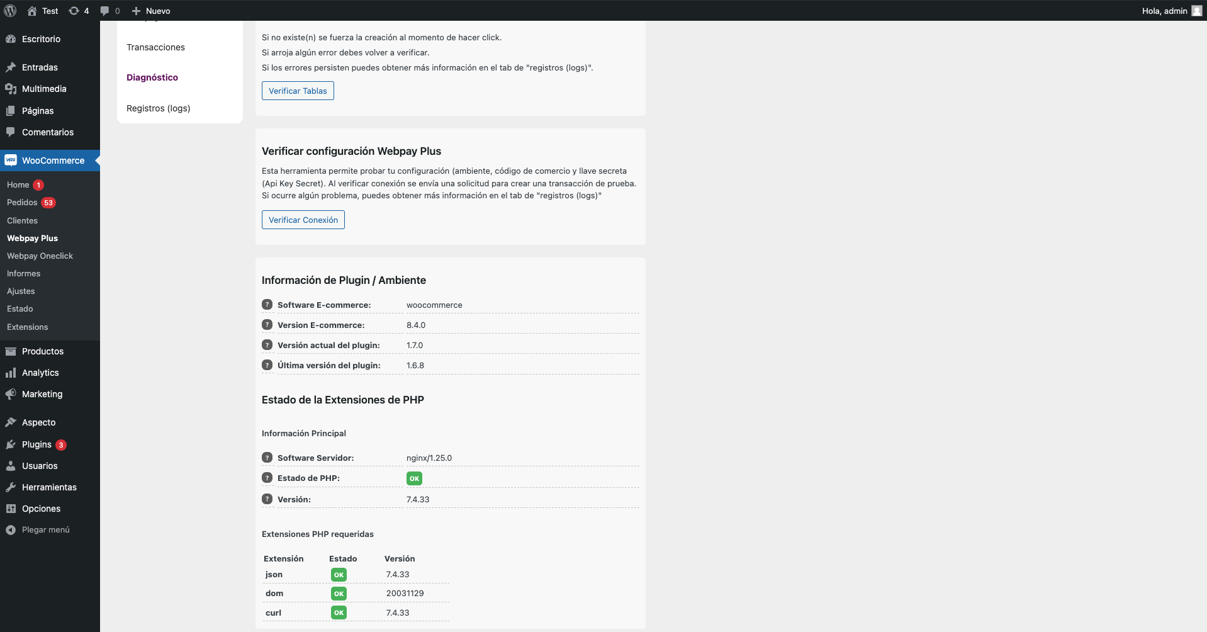Click the Verificar Tablas button
This screenshot has height=632, width=1207.
coord(298,91)
